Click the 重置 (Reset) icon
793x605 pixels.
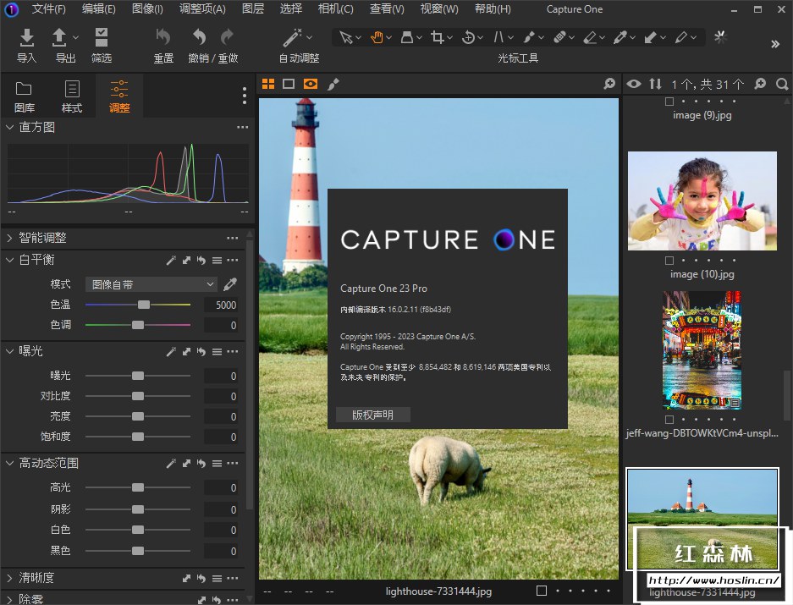coord(163,37)
